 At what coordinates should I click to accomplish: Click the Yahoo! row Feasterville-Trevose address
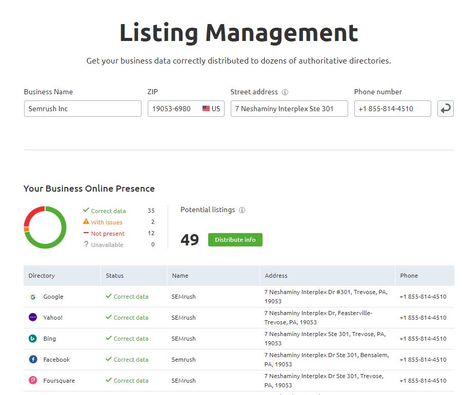point(318,318)
